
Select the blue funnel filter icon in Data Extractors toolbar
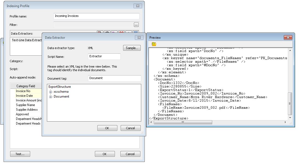135,32
